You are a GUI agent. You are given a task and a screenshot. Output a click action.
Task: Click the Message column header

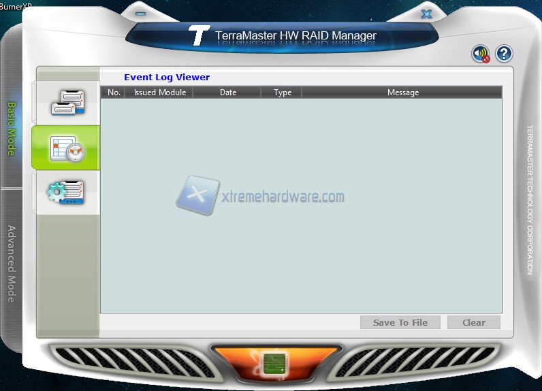(402, 92)
